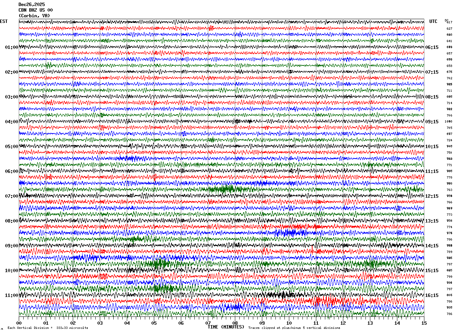Click the TIME (MINUTES) axis title
The width and height of the screenshot is (454, 333).
click(226, 327)
